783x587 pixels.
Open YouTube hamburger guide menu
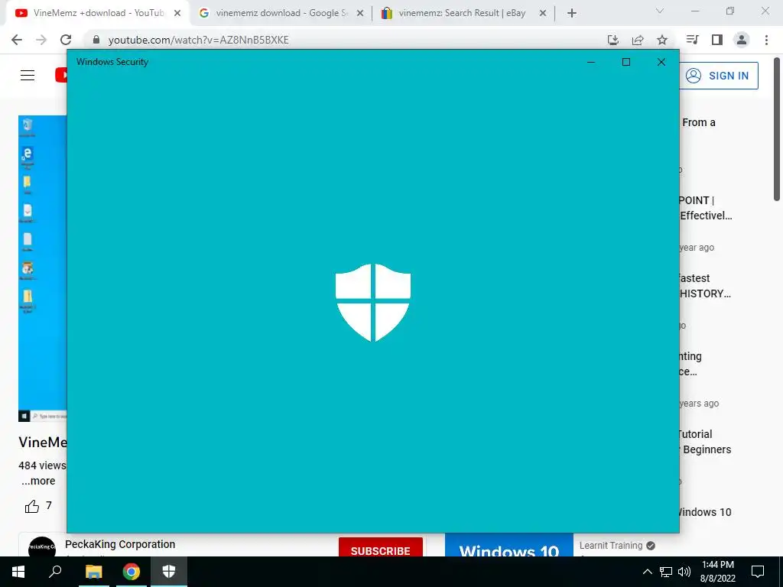click(28, 76)
